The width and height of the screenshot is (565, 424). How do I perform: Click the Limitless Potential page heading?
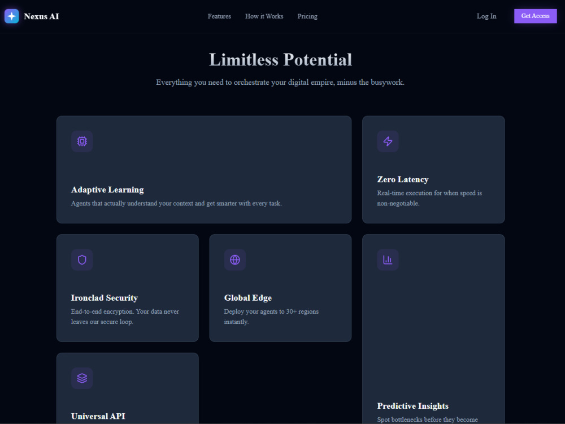[280, 59]
